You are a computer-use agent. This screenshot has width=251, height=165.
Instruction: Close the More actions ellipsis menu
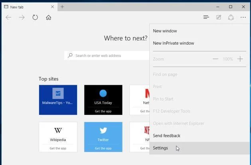243,17
